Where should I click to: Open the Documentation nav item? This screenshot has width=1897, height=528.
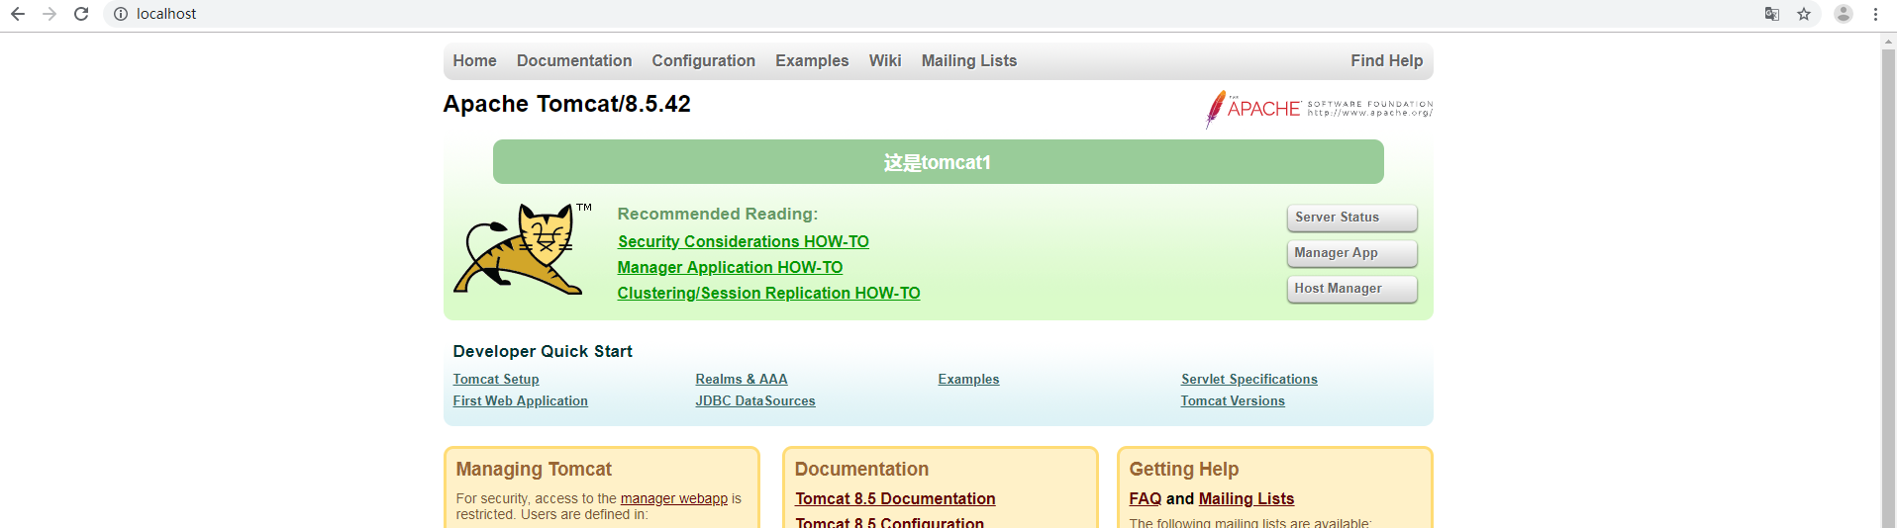[x=574, y=60]
